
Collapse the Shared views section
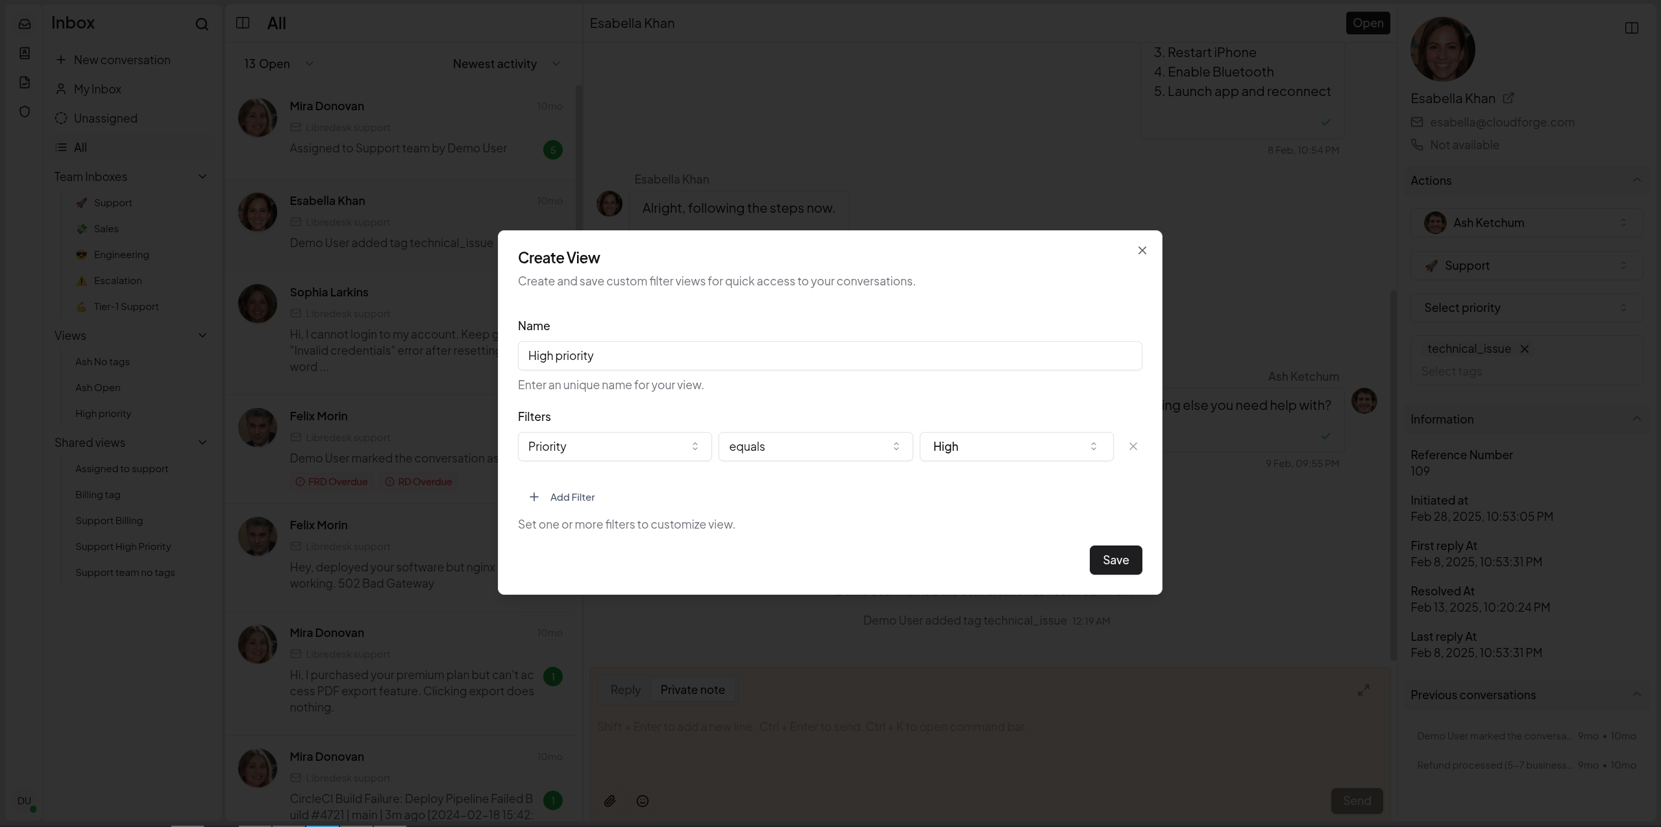[x=203, y=442]
